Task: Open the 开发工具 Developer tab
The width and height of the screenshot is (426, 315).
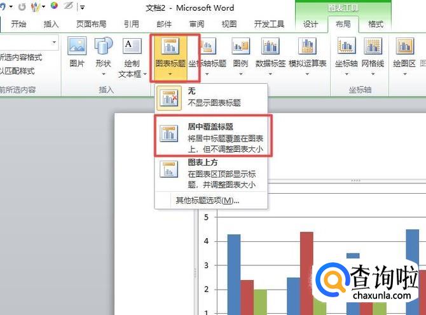Action: click(x=269, y=24)
